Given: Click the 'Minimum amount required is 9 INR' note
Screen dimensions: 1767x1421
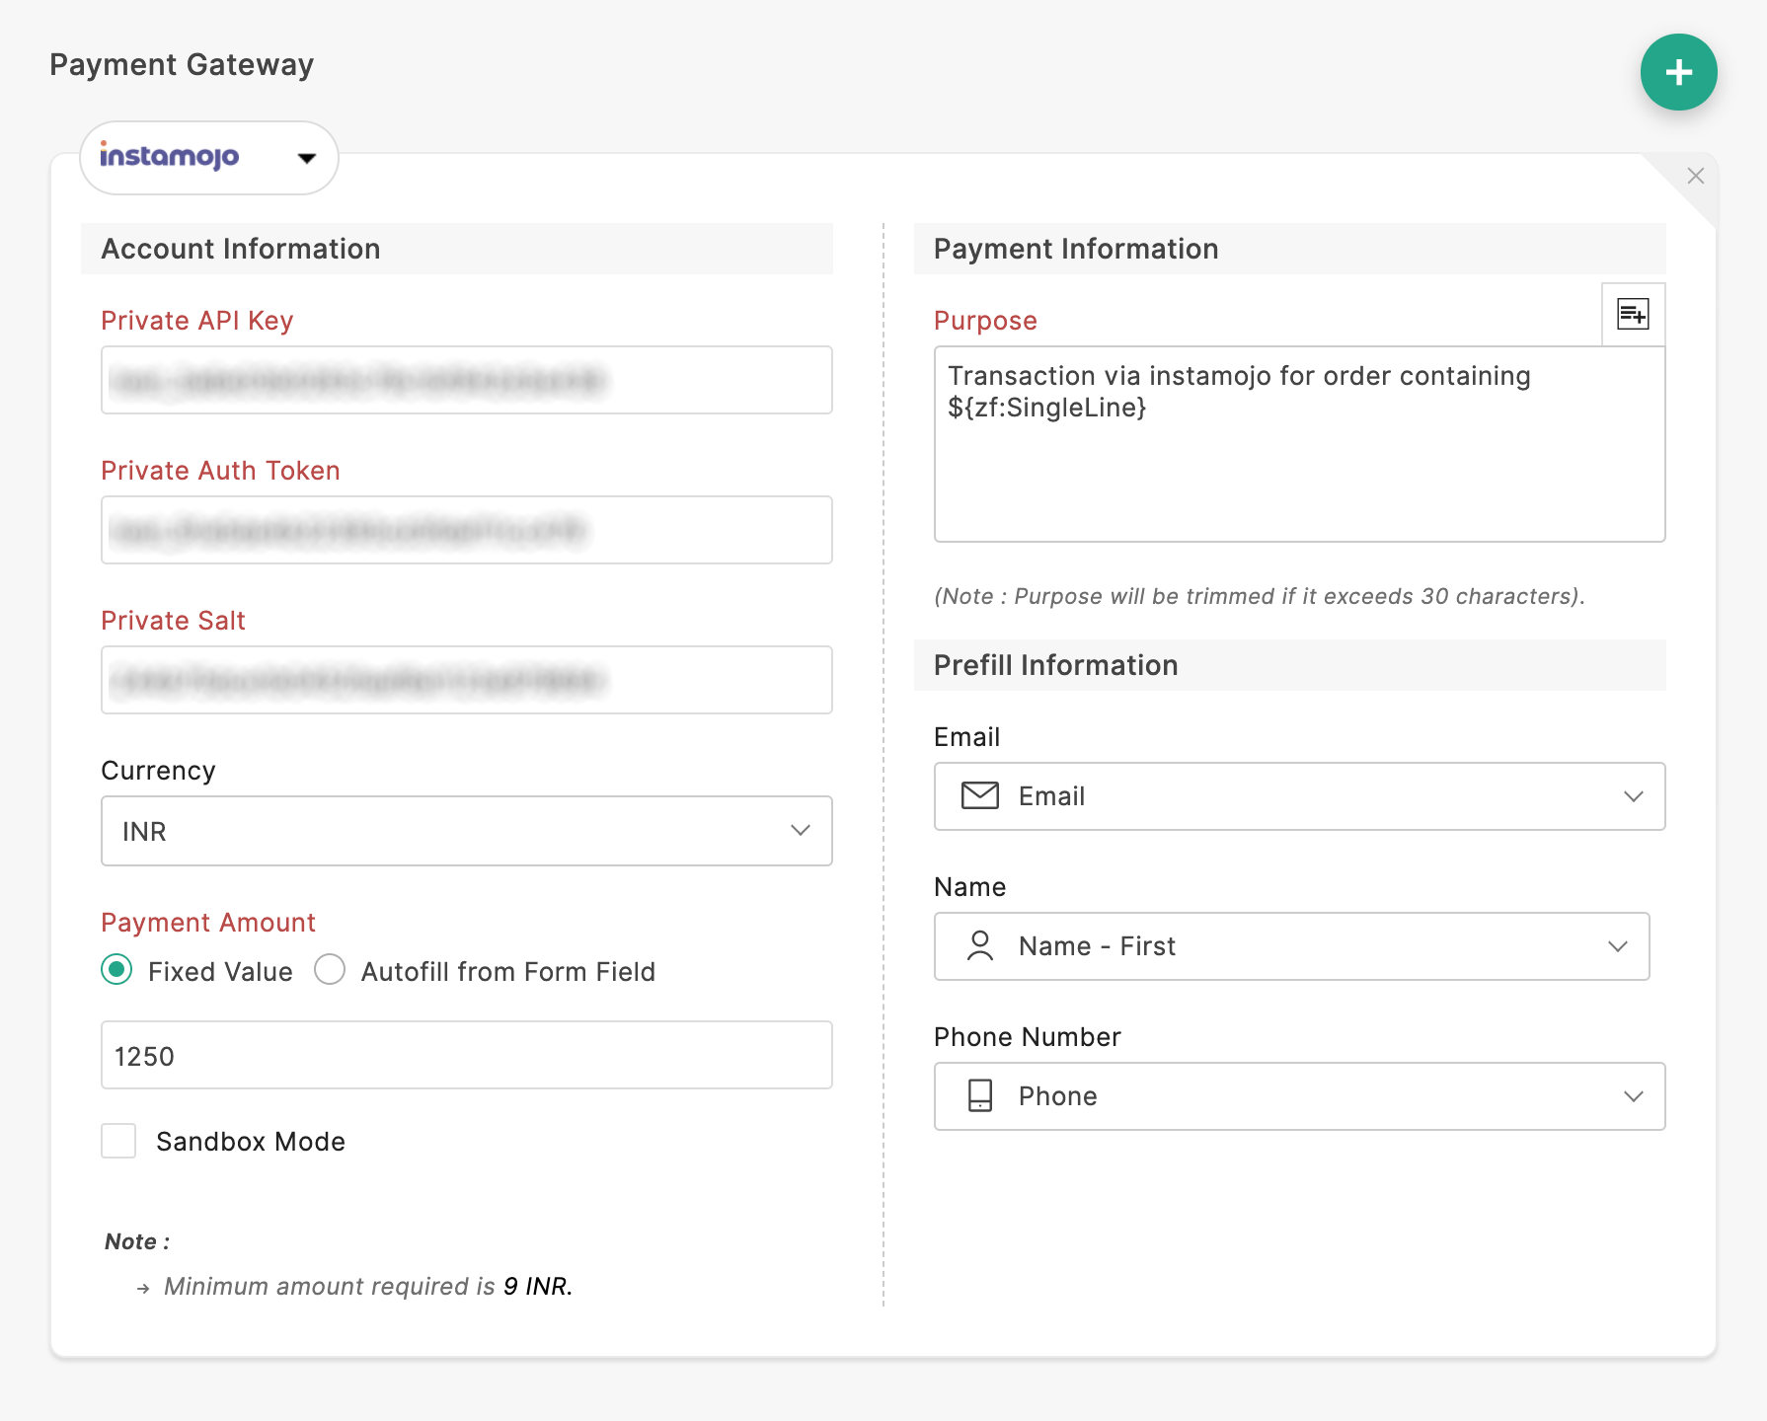Looking at the screenshot, I should [x=368, y=1286].
